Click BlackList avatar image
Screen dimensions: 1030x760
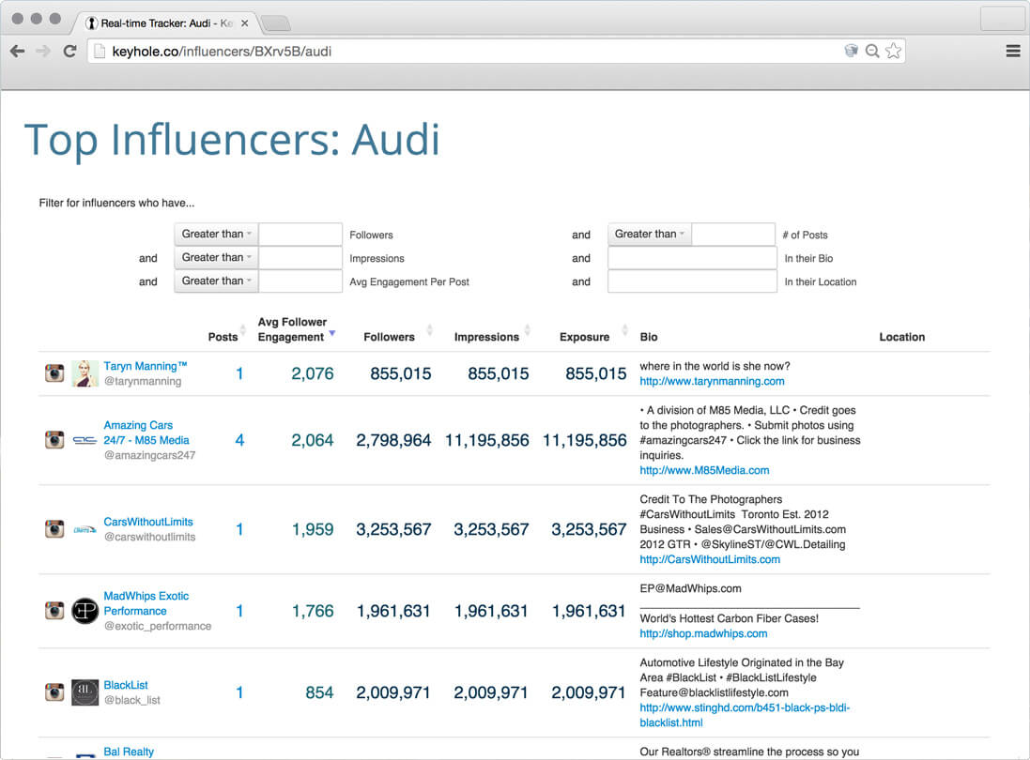tap(85, 692)
